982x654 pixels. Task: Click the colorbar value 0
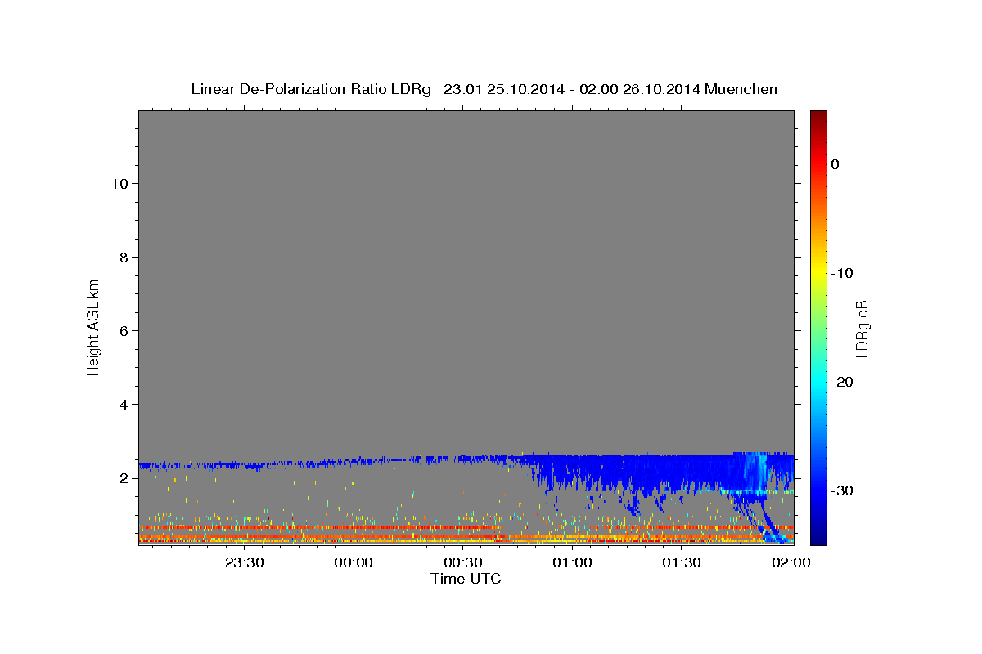coord(836,164)
